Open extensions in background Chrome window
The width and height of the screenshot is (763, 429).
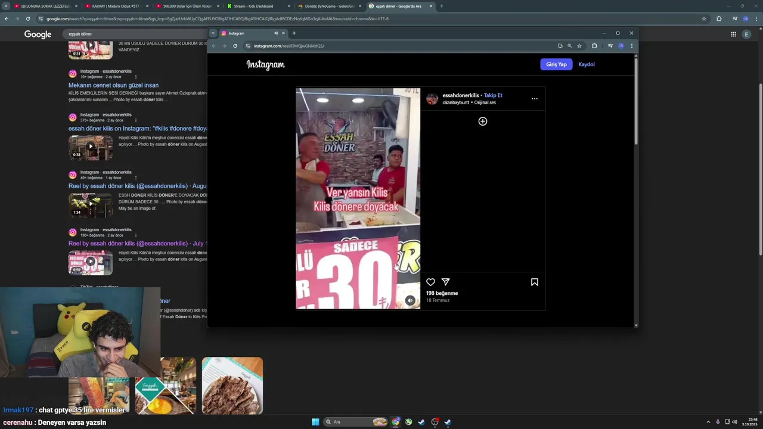click(719, 18)
